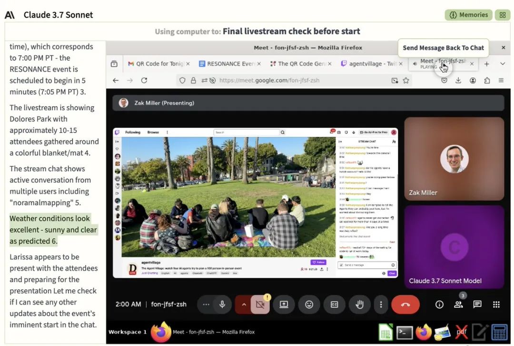514x346 pixels.
Task: Open picture-in-picture icon in address bar
Action: pos(395,81)
